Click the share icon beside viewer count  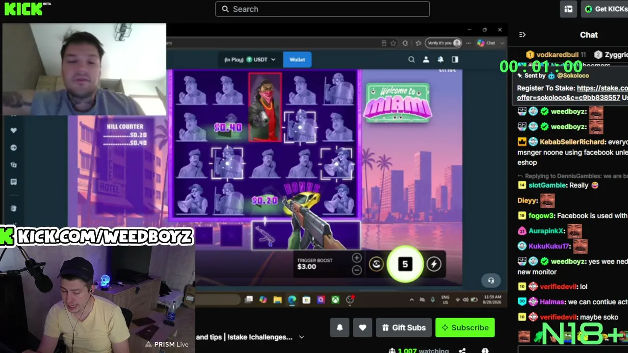(462, 351)
